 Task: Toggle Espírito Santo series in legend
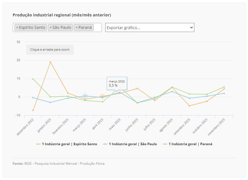click(66, 144)
